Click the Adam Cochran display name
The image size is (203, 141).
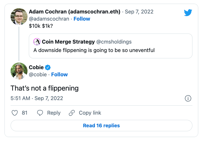tap(75, 12)
